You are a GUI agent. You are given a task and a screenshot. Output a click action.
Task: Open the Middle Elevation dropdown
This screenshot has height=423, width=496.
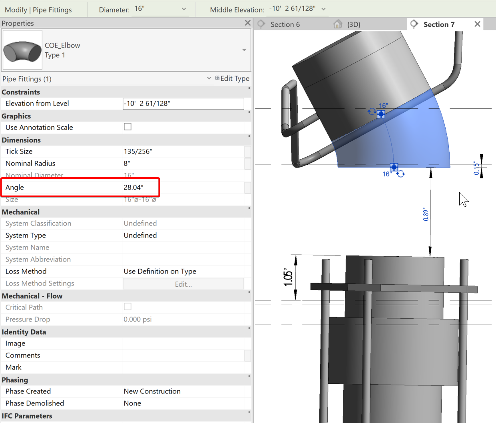323,9
